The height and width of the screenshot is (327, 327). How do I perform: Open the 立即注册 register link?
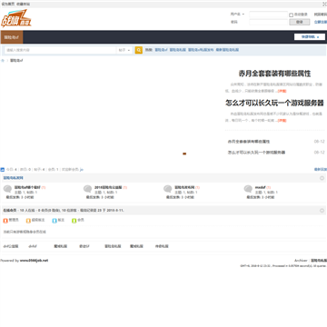click(321, 22)
